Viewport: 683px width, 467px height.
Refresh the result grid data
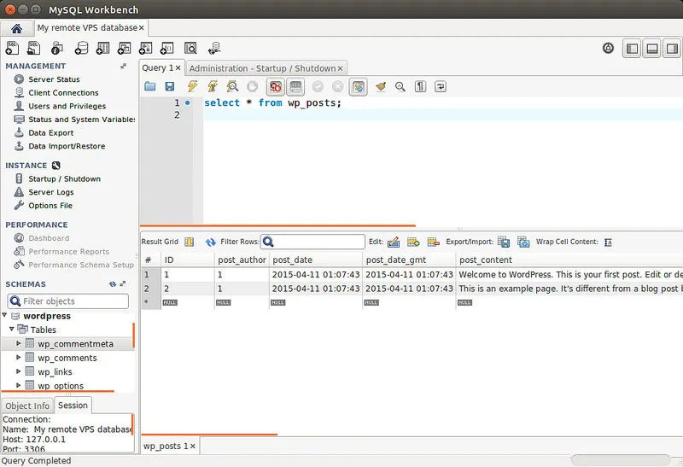coord(210,242)
